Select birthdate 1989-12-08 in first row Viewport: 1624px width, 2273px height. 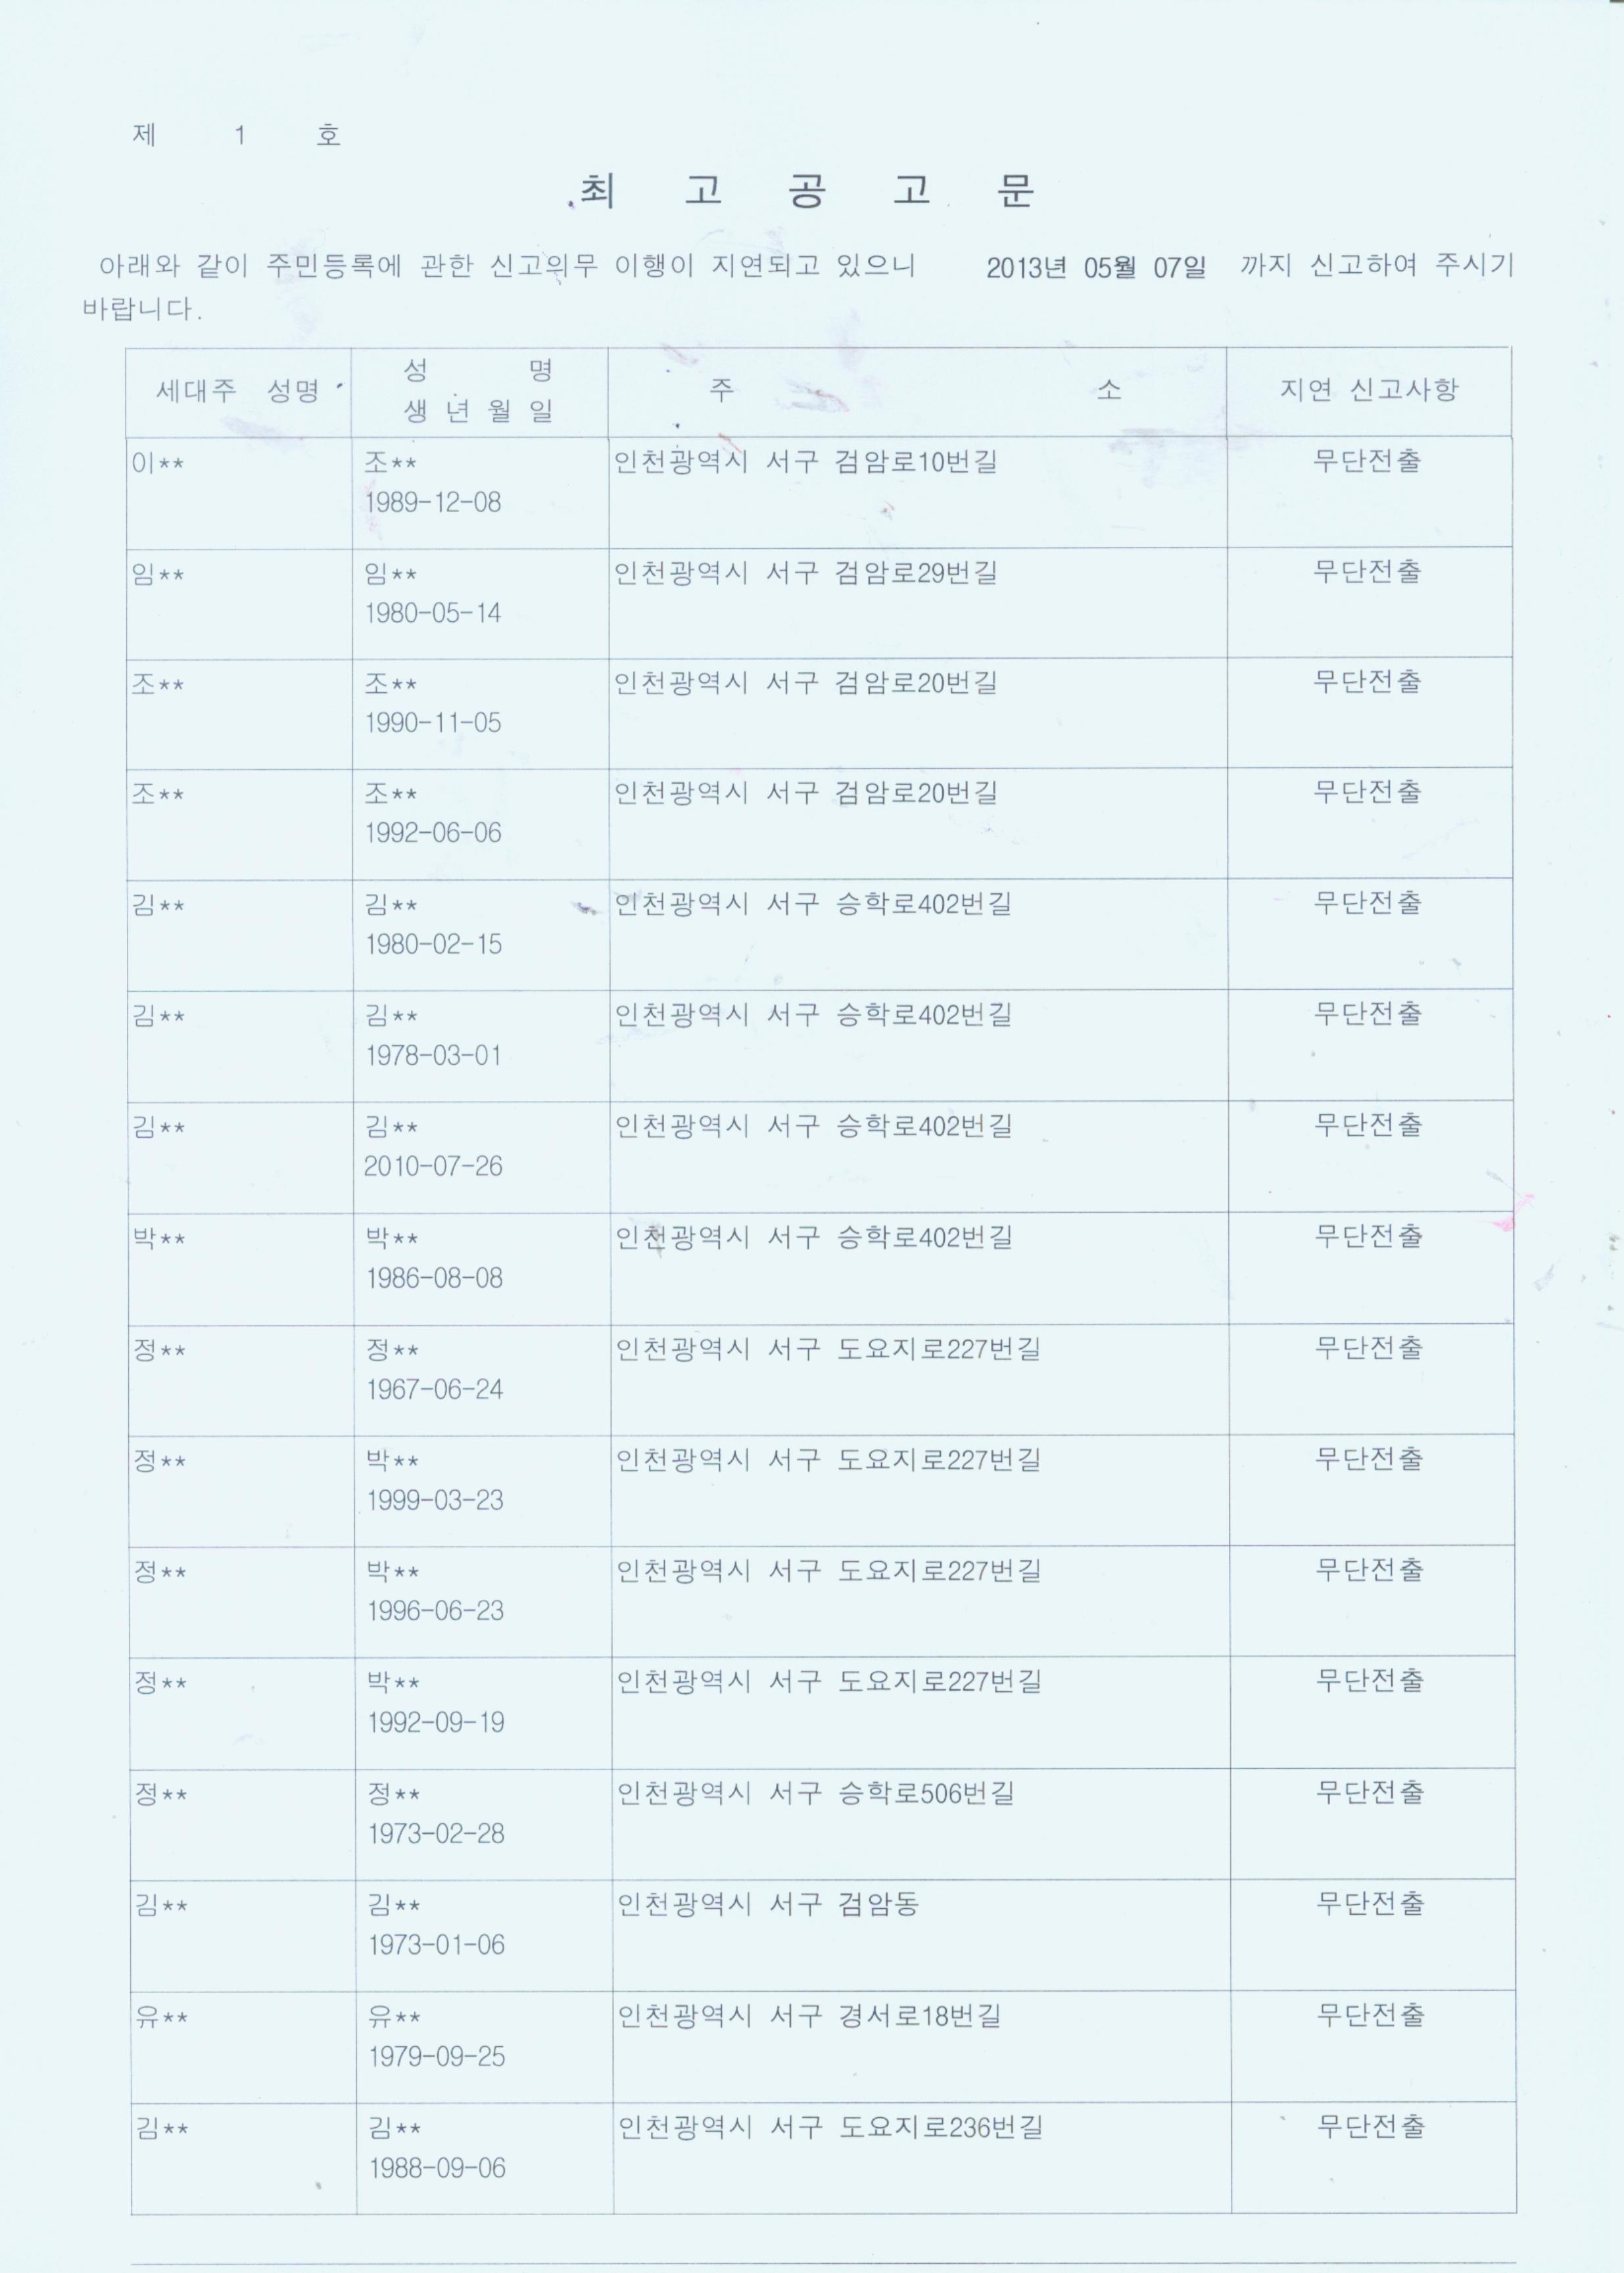coord(433,502)
